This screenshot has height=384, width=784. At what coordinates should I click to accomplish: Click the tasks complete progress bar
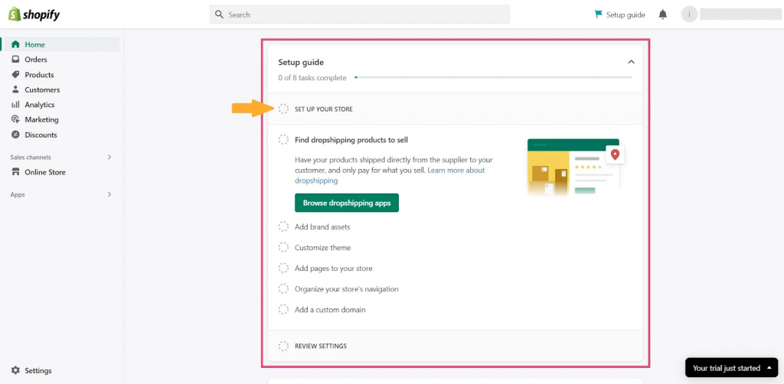(493, 77)
